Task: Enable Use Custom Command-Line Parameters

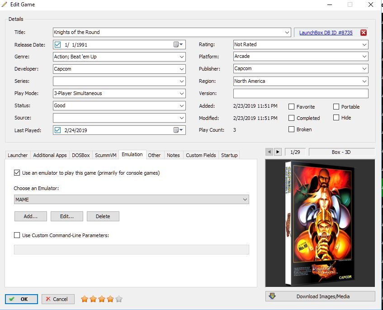Action: tap(17, 235)
